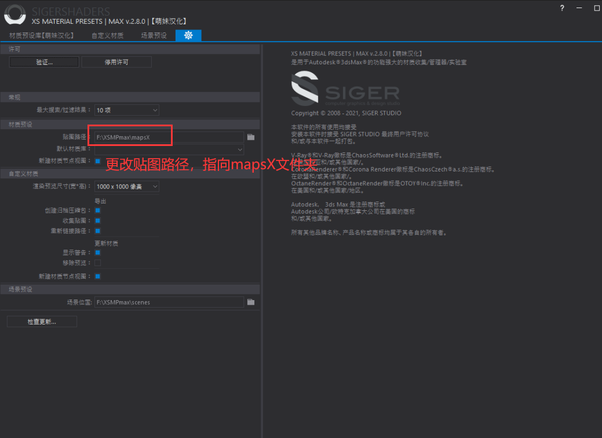Toggle 新建材质节点视图 under 材质预设

[97, 161]
